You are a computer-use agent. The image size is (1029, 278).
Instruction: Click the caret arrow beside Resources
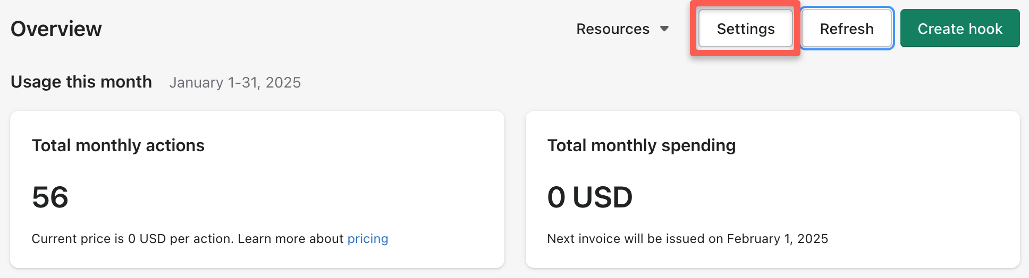pos(664,29)
